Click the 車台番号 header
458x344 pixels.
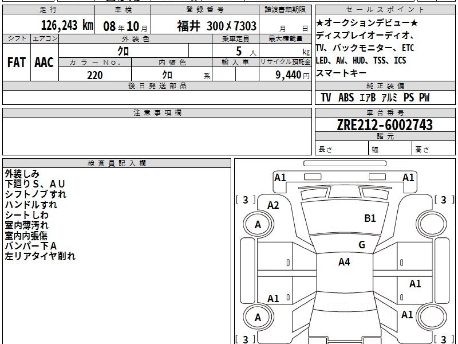tap(385, 113)
